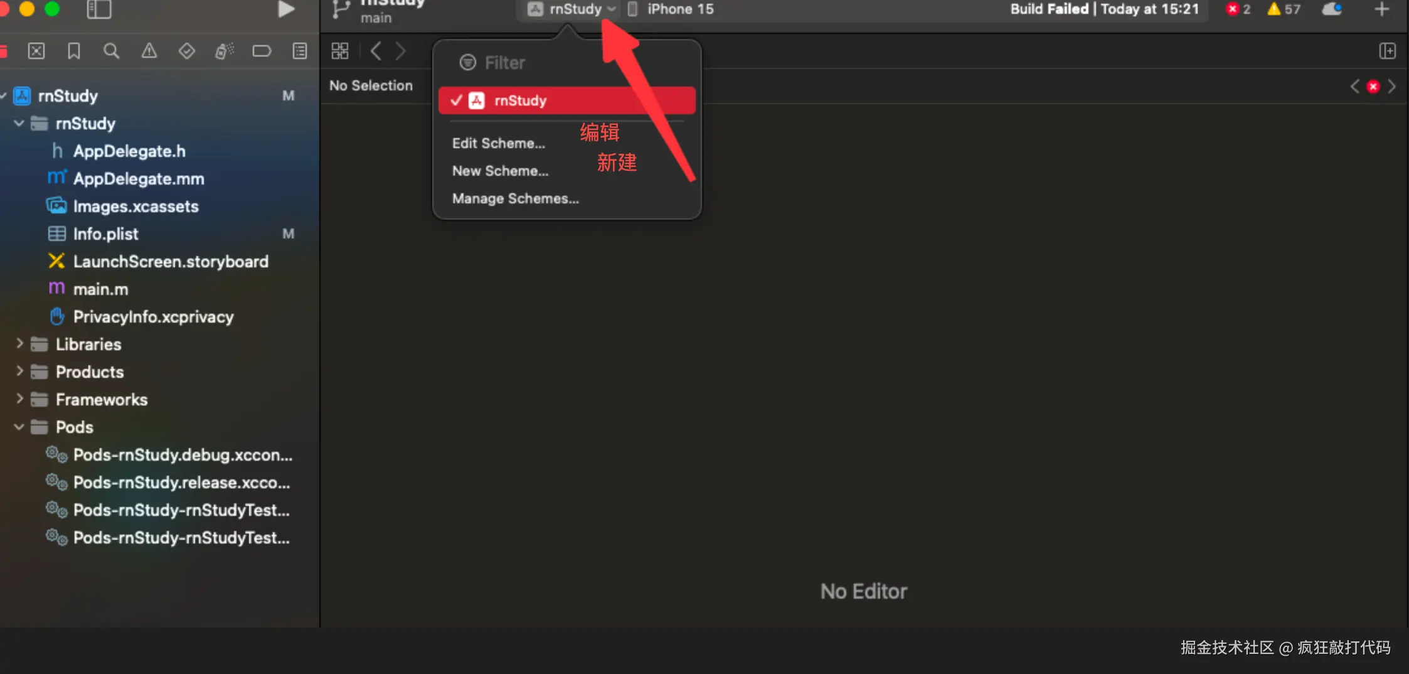Open the bookmark navigator icon
This screenshot has height=674, width=1409.
(74, 51)
